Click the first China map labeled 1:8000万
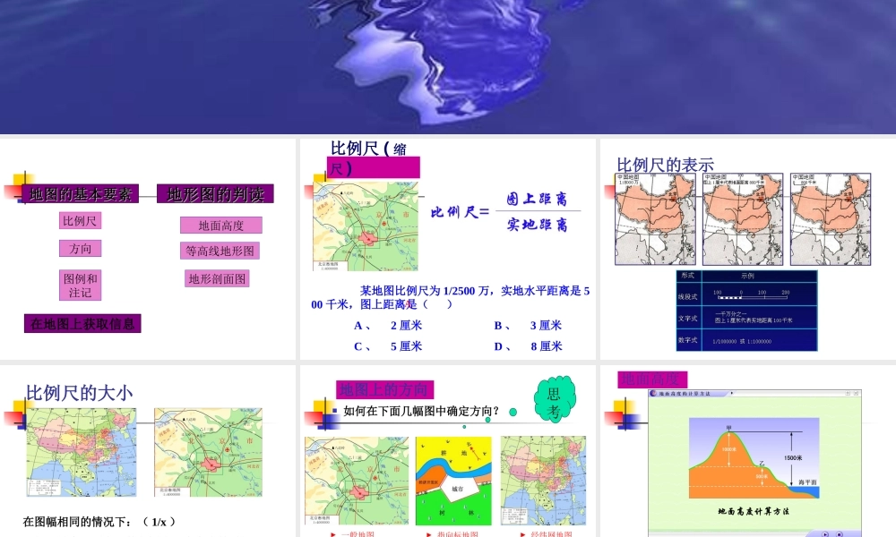896x537 pixels. [656, 219]
